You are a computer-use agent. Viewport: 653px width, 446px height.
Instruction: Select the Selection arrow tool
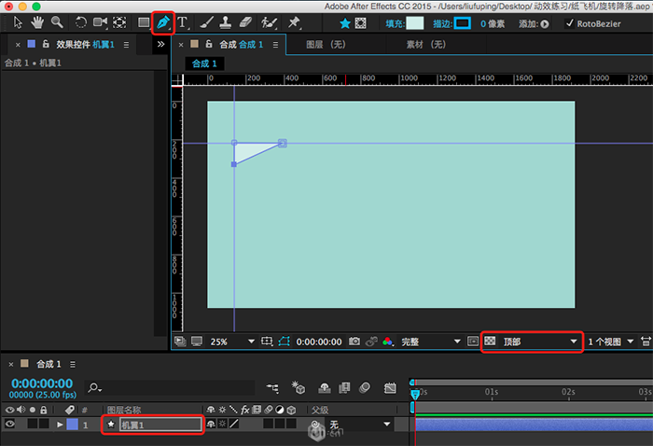point(18,22)
